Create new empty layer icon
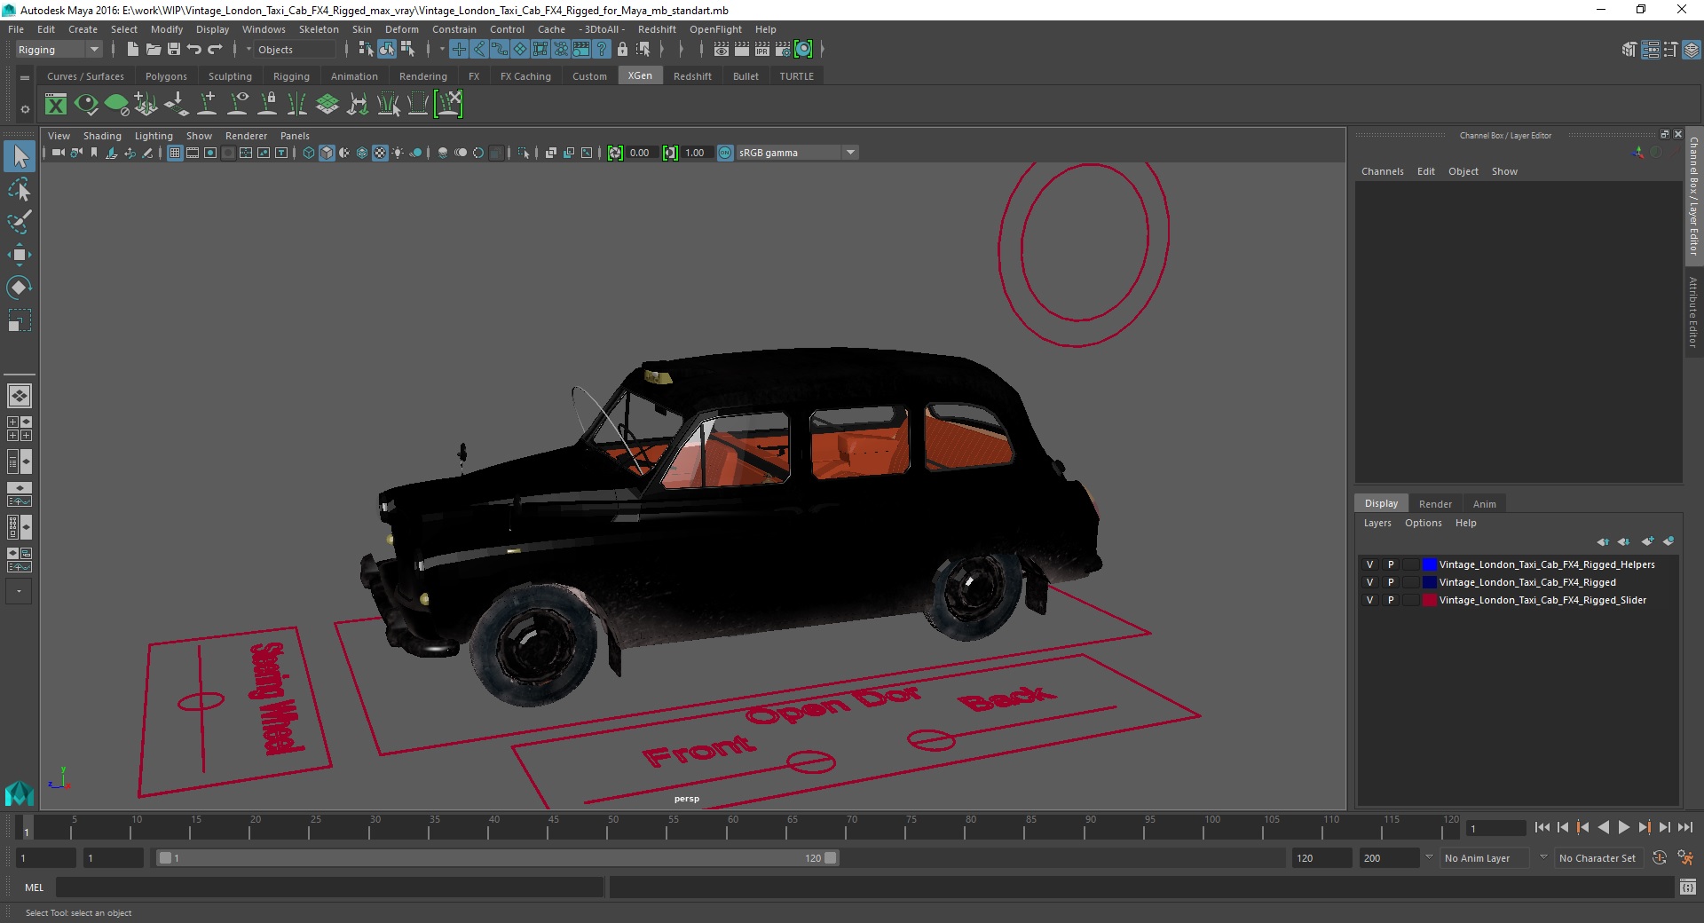The width and height of the screenshot is (1704, 923). (x=1647, y=541)
